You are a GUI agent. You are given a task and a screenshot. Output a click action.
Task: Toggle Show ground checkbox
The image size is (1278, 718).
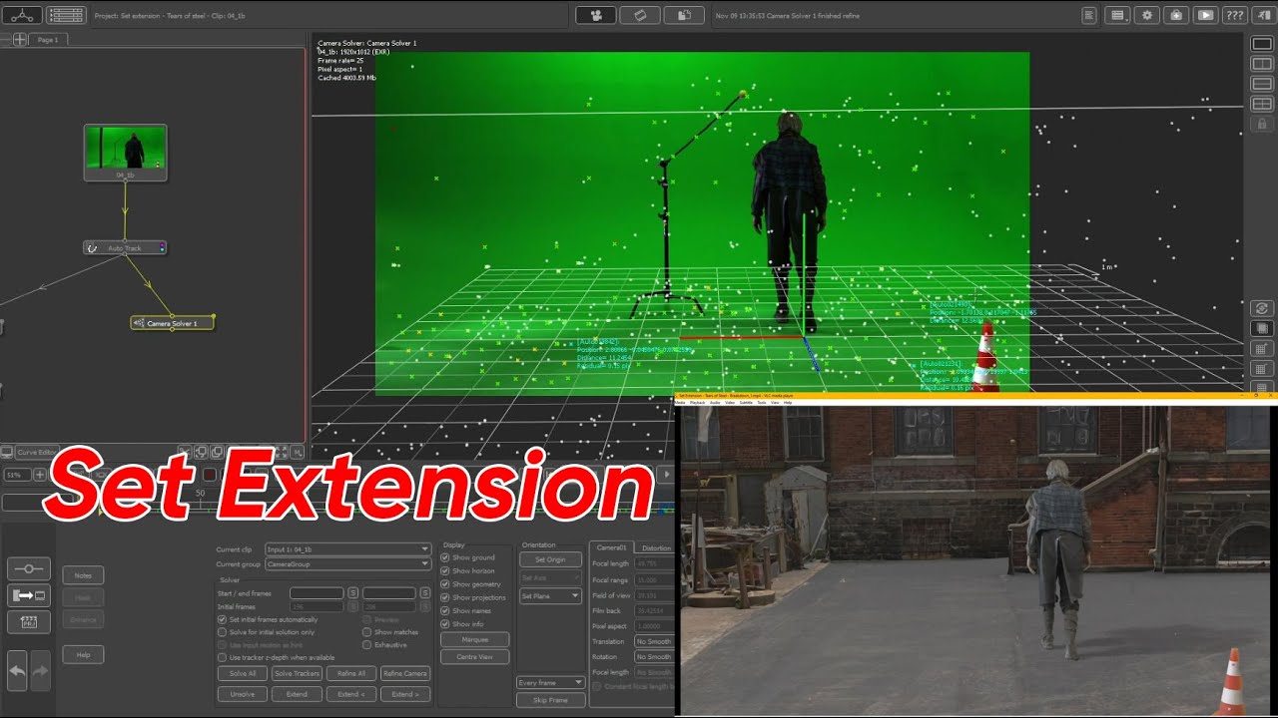445,557
